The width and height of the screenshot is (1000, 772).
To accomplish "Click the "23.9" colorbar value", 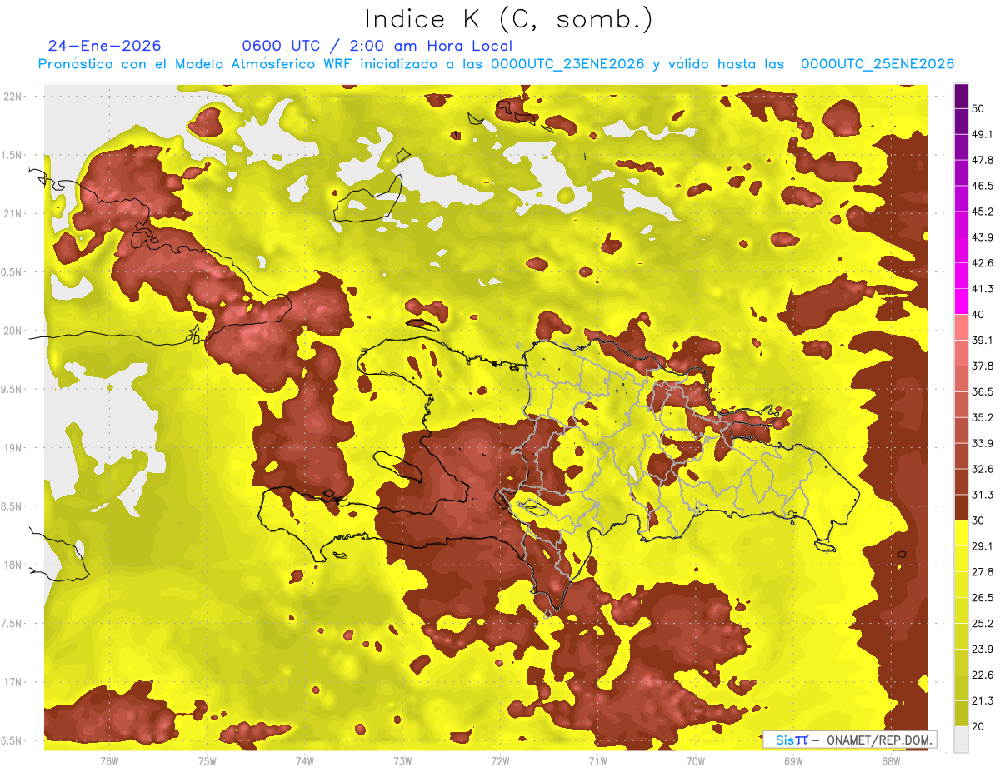I will [982, 650].
